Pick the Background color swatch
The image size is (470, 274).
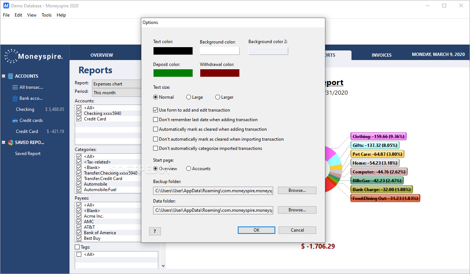tap(220, 51)
